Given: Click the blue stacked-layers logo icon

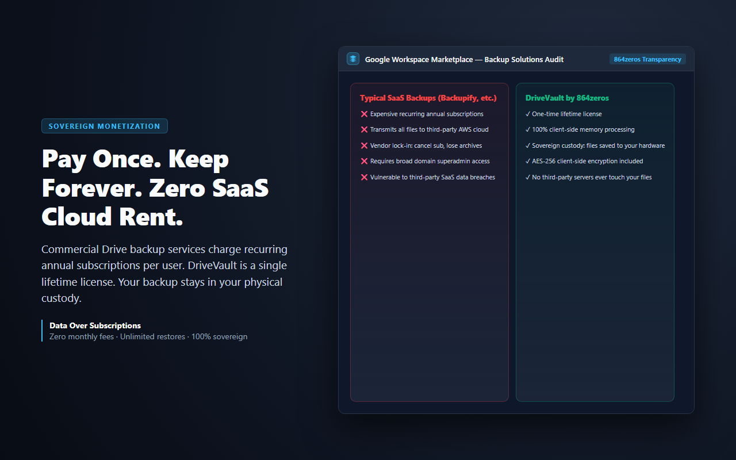Looking at the screenshot, I should pyautogui.click(x=353, y=59).
